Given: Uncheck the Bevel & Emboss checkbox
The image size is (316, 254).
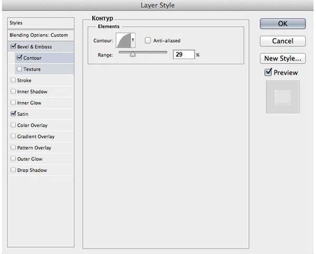Looking at the screenshot, I should click(13, 46).
